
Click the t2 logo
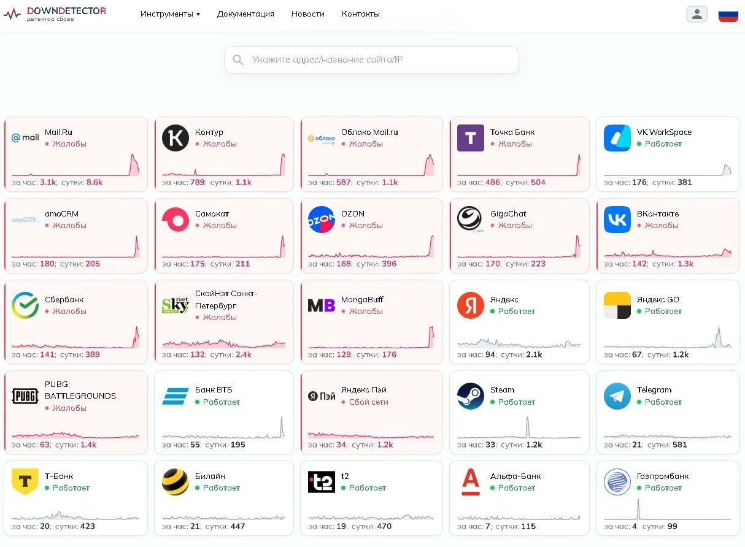tap(322, 482)
